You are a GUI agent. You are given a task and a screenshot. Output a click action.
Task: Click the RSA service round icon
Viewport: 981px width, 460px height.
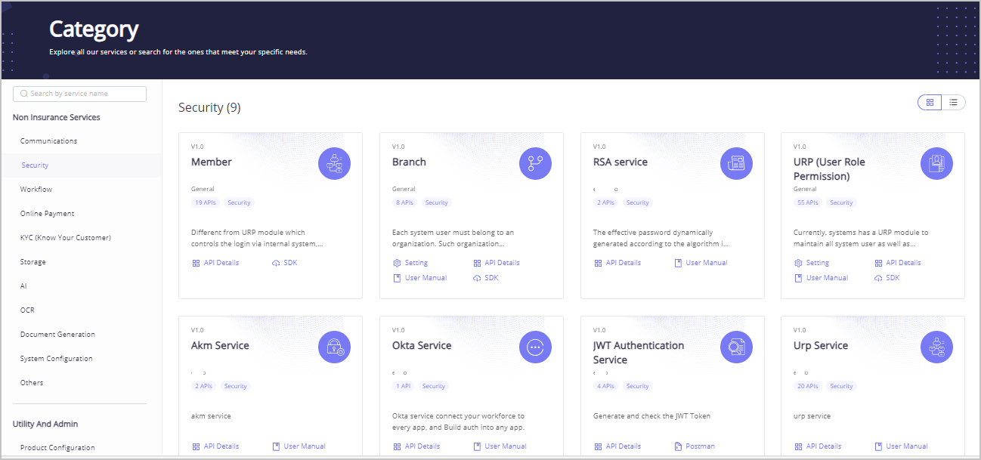(x=736, y=163)
